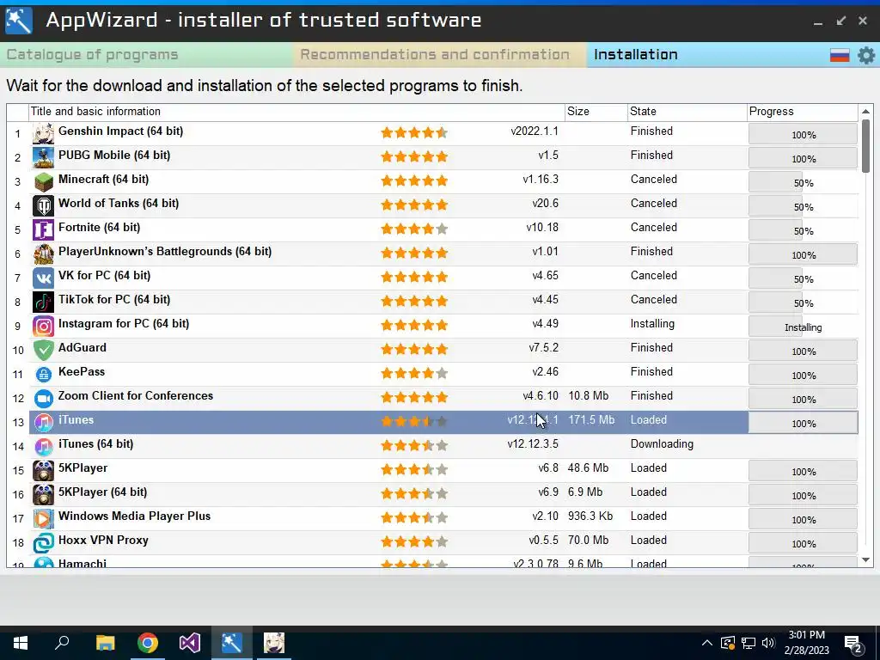
Task: Click the Genshin Impact taskbar icon
Action: tap(274, 643)
